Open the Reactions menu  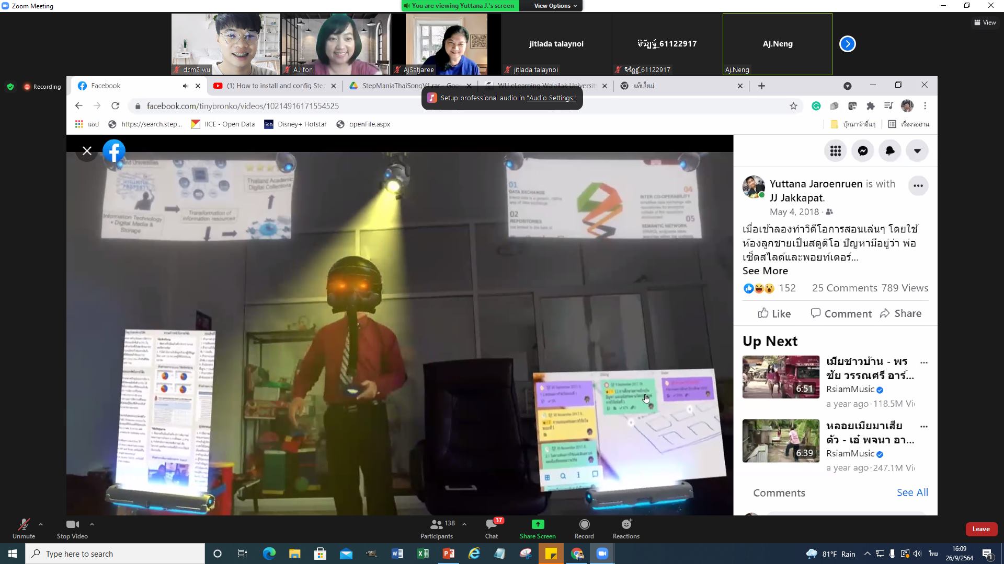[x=626, y=528]
